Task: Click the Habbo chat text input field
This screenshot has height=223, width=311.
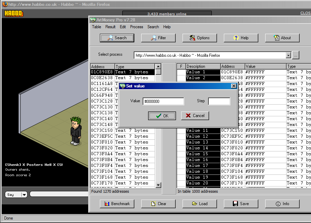Action: [x=59, y=194]
